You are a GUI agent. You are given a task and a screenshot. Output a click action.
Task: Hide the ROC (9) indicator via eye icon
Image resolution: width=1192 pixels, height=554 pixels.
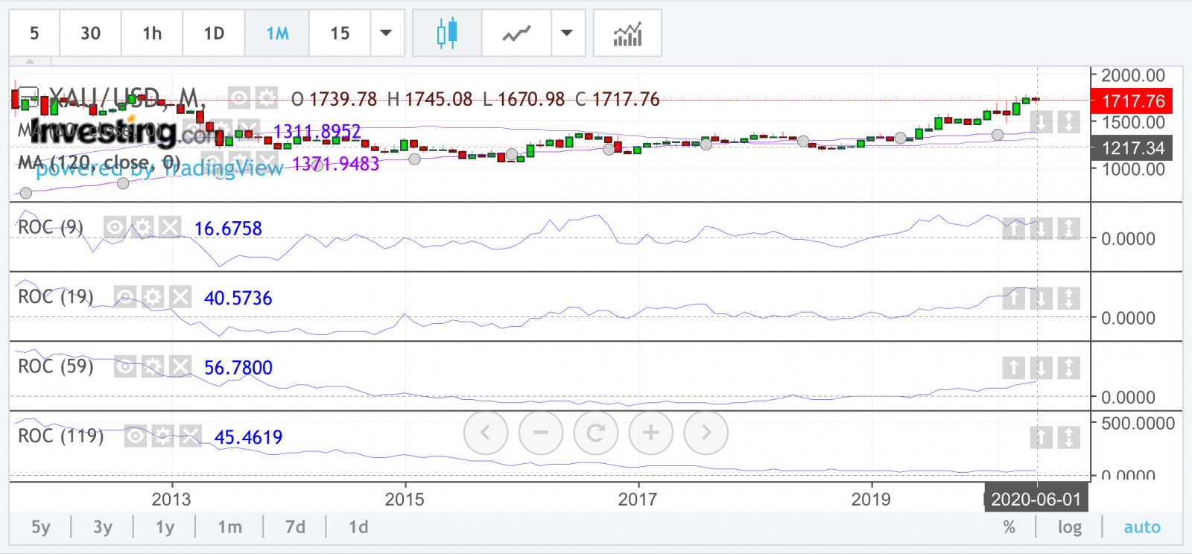tap(115, 227)
